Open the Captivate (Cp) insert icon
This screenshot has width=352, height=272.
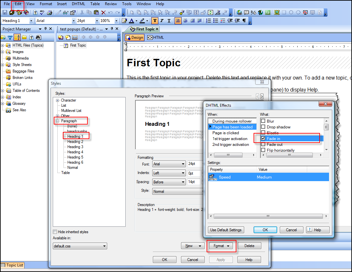point(268,12)
